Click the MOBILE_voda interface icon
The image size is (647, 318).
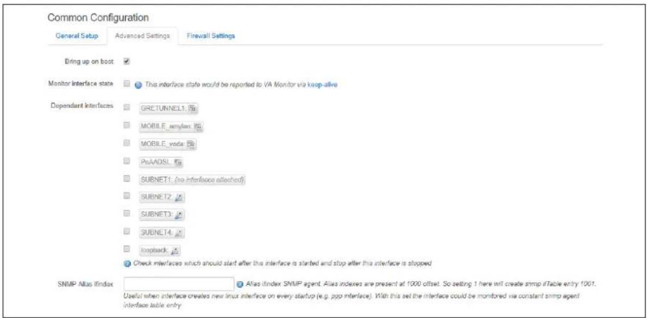coord(191,145)
